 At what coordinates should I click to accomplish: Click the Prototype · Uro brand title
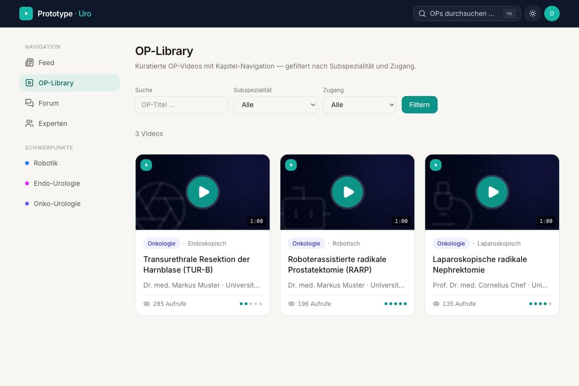pos(64,14)
